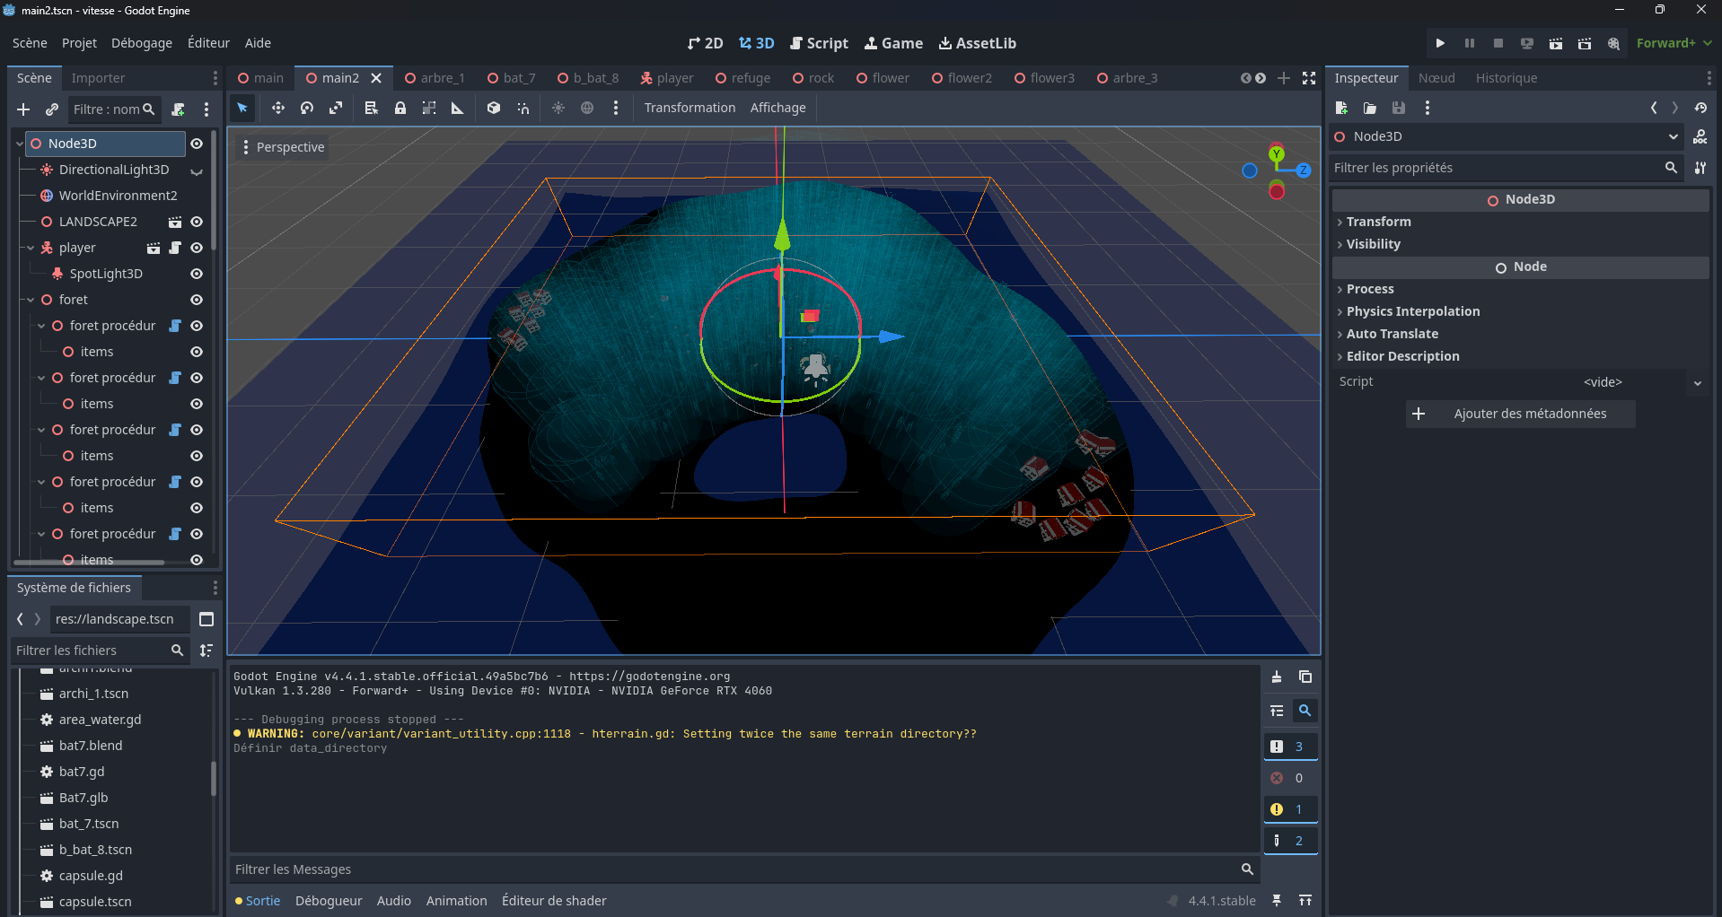1722x917 pixels.
Task: Hide the LANDSCAPE2 node in the scene tree
Action: 197,222
